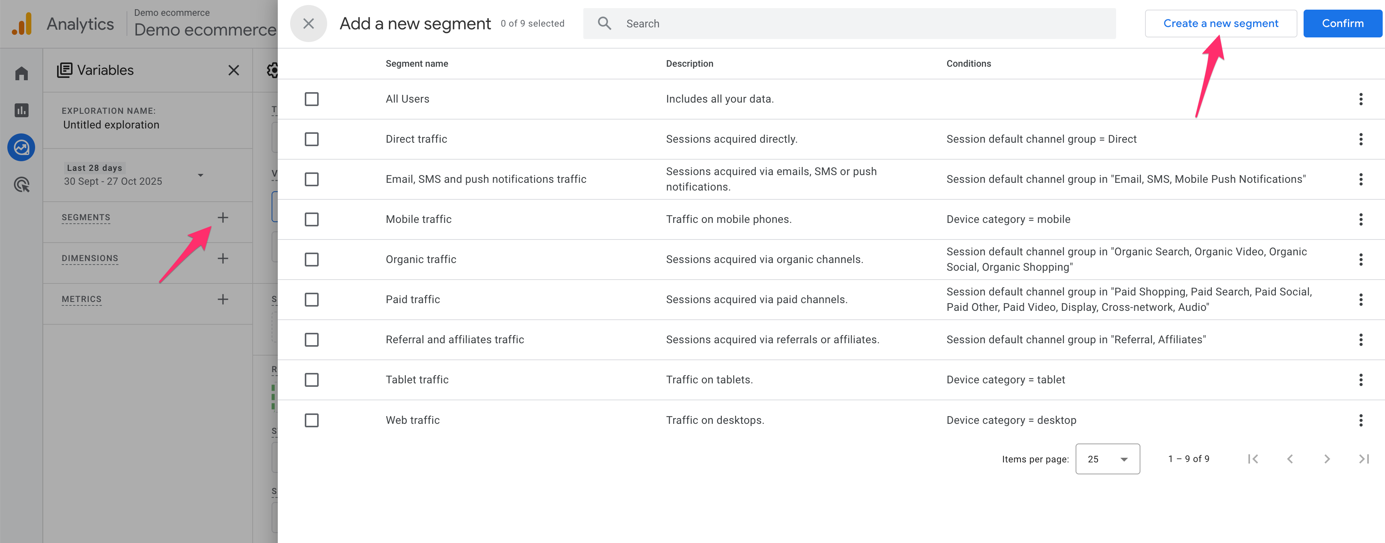This screenshot has width=1385, height=543.
Task: Expand the Last 28 days date range dropdown
Action: 200,175
